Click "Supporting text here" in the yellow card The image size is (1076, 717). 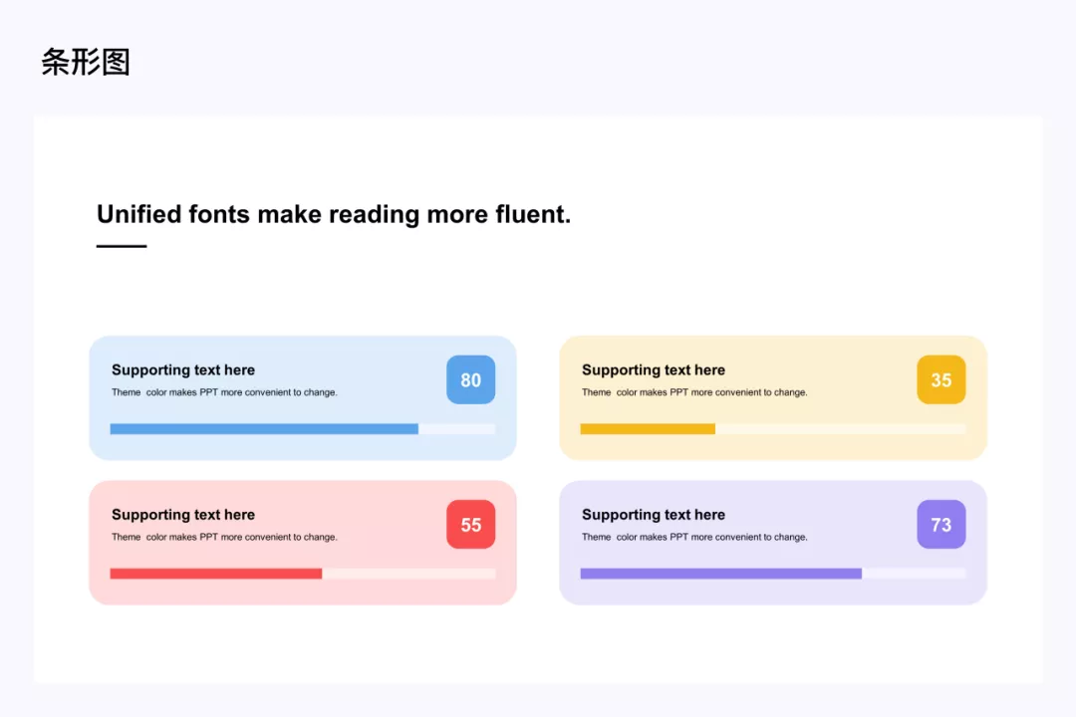[654, 370]
